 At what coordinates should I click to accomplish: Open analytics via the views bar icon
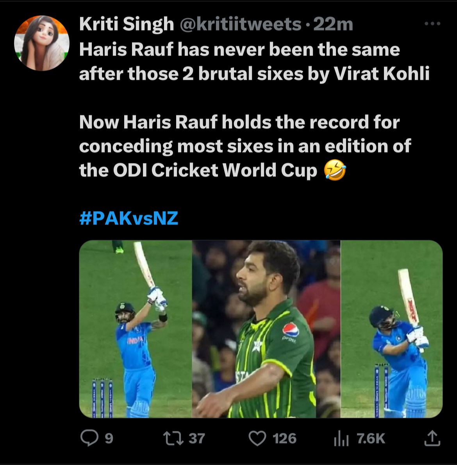pos(341,439)
